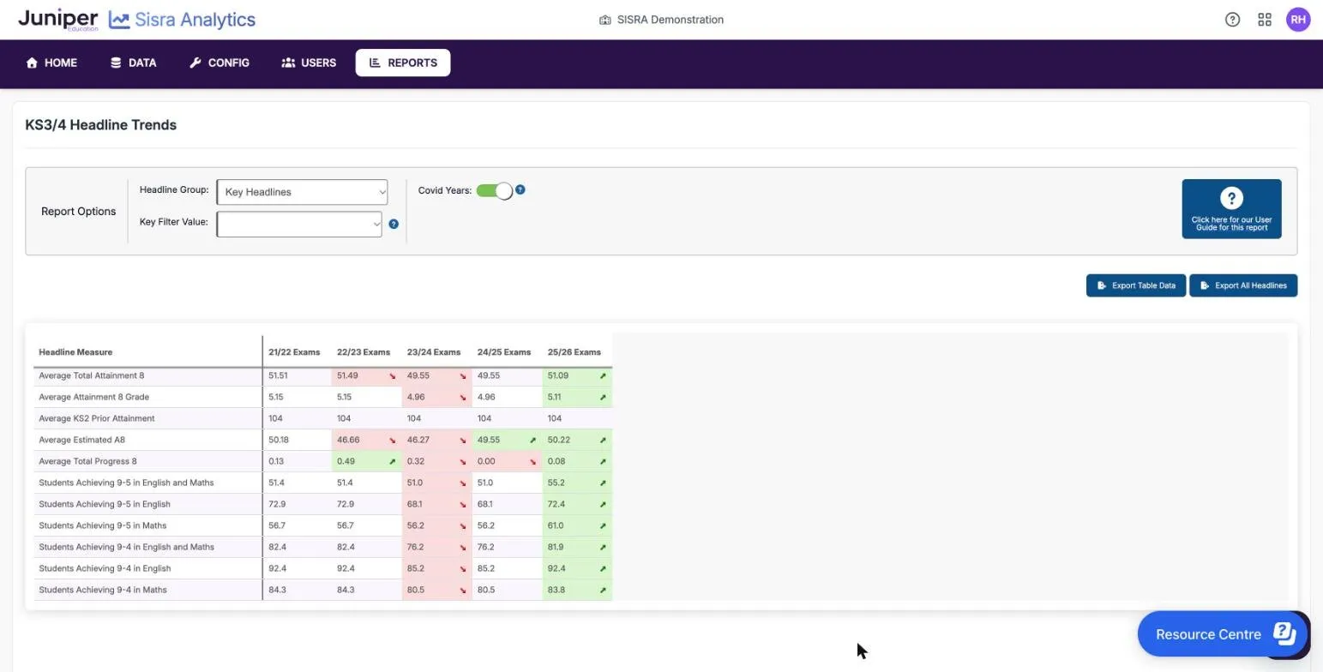Toggle the Covid Years switch
This screenshot has height=672, width=1323.
[495, 190]
